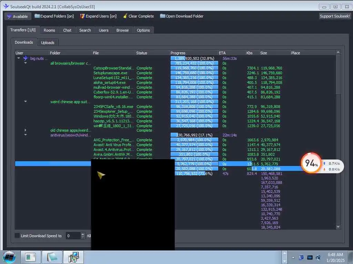Collapse weird chinese app suit folder
The width and height of the screenshot is (353, 264).
pos(26,102)
